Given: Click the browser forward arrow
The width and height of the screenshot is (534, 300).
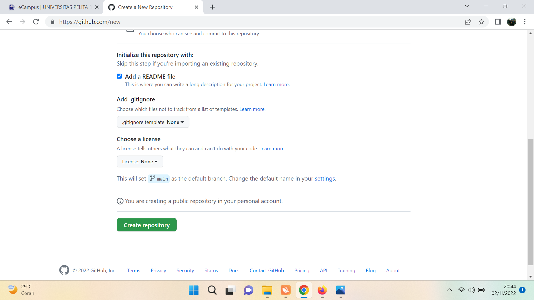Looking at the screenshot, I should tap(23, 22).
